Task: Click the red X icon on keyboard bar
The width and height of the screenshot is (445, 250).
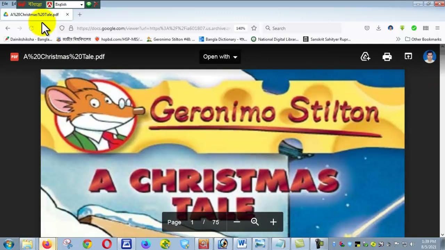Action: (96, 4)
